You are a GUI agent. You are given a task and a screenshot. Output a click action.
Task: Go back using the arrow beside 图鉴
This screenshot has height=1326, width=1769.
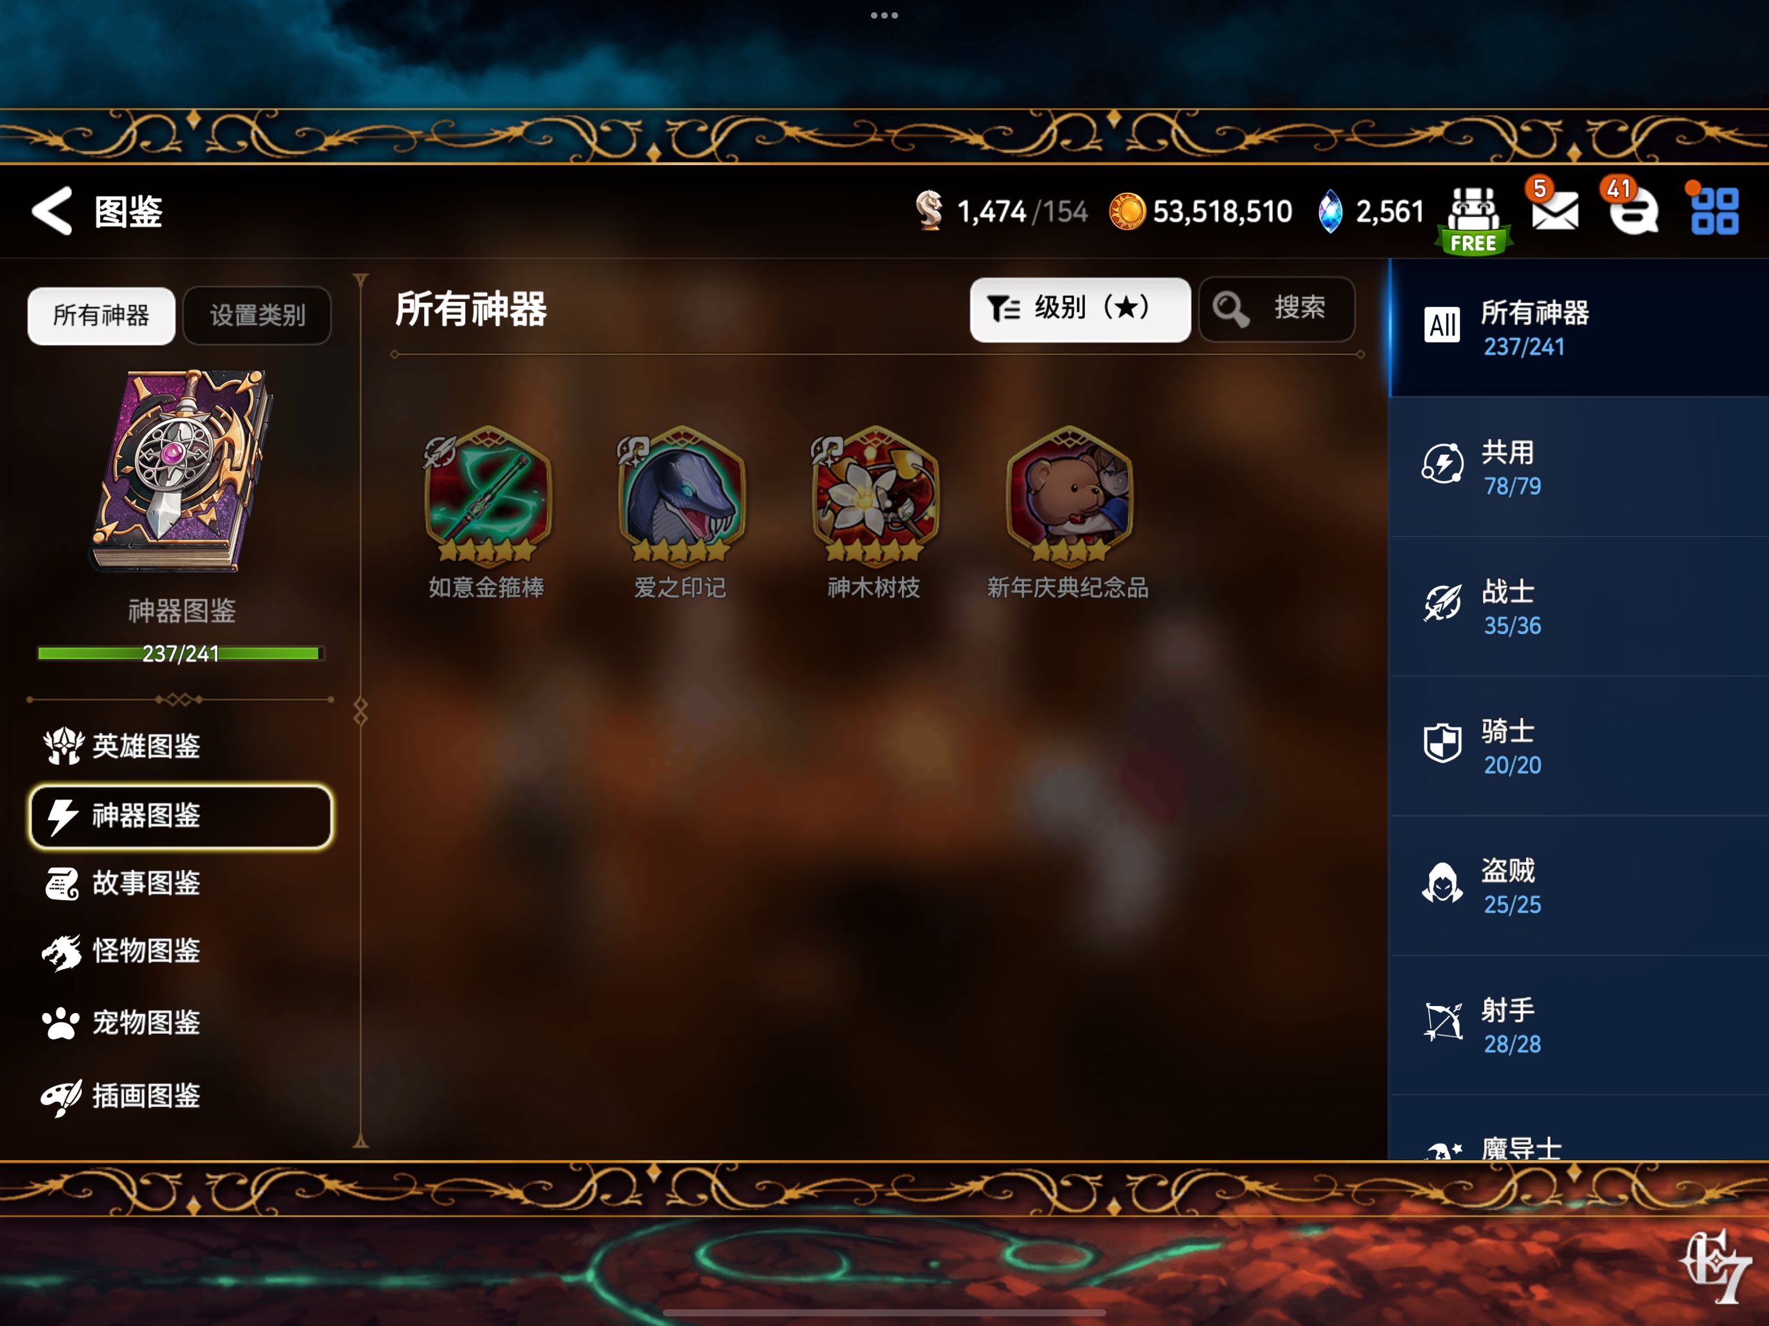click(53, 211)
